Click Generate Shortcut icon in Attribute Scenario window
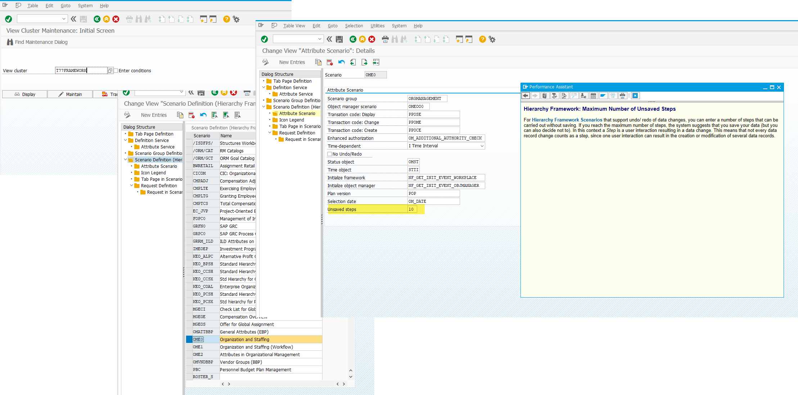Image resolution: width=798 pixels, height=395 pixels. tap(469, 39)
